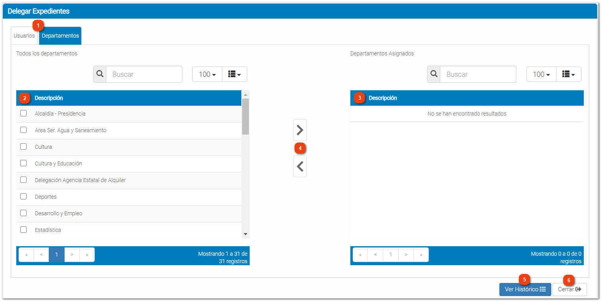The width and height of the screenshot is (602, 302).
Task: Open the columns list dropdown in Departamentos Asignados
Action: pyautogui.click(x=569, y=74)
